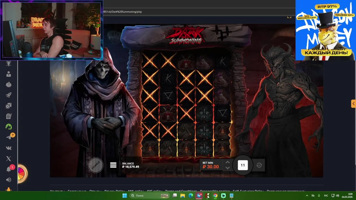
Task: Toggle the site sound speaker icon
Action: [9, 180]
